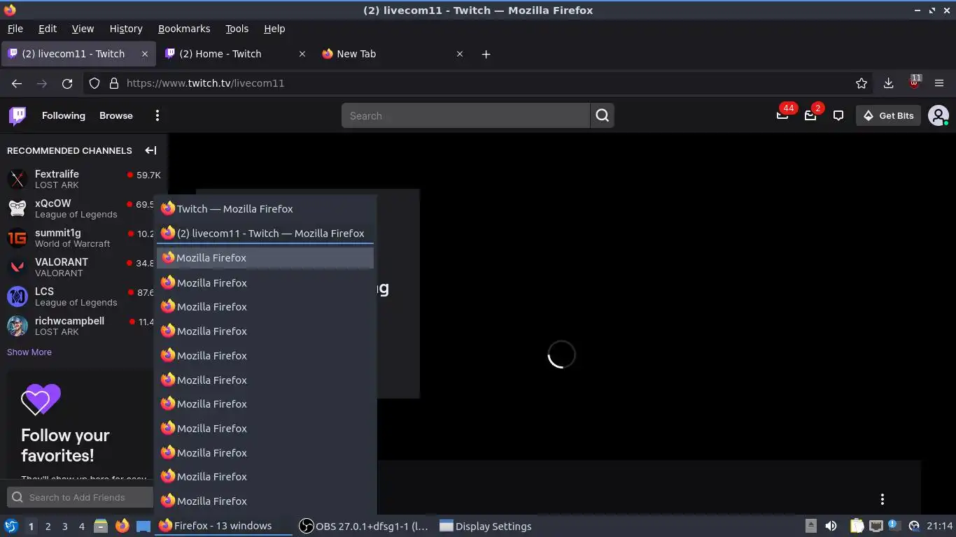This screenshot has height=537, width=956.
Task: Click the show desktop panel icon
Action: pos(143,526)
